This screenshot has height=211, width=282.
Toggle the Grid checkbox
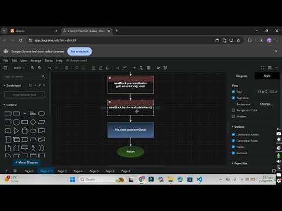click(x=233, y=91)
